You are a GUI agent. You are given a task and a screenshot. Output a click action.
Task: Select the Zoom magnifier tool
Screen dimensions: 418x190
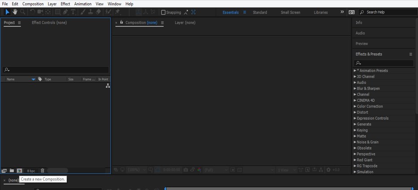tap(22, 12)
